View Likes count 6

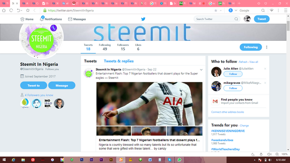(x=138, y=47)
